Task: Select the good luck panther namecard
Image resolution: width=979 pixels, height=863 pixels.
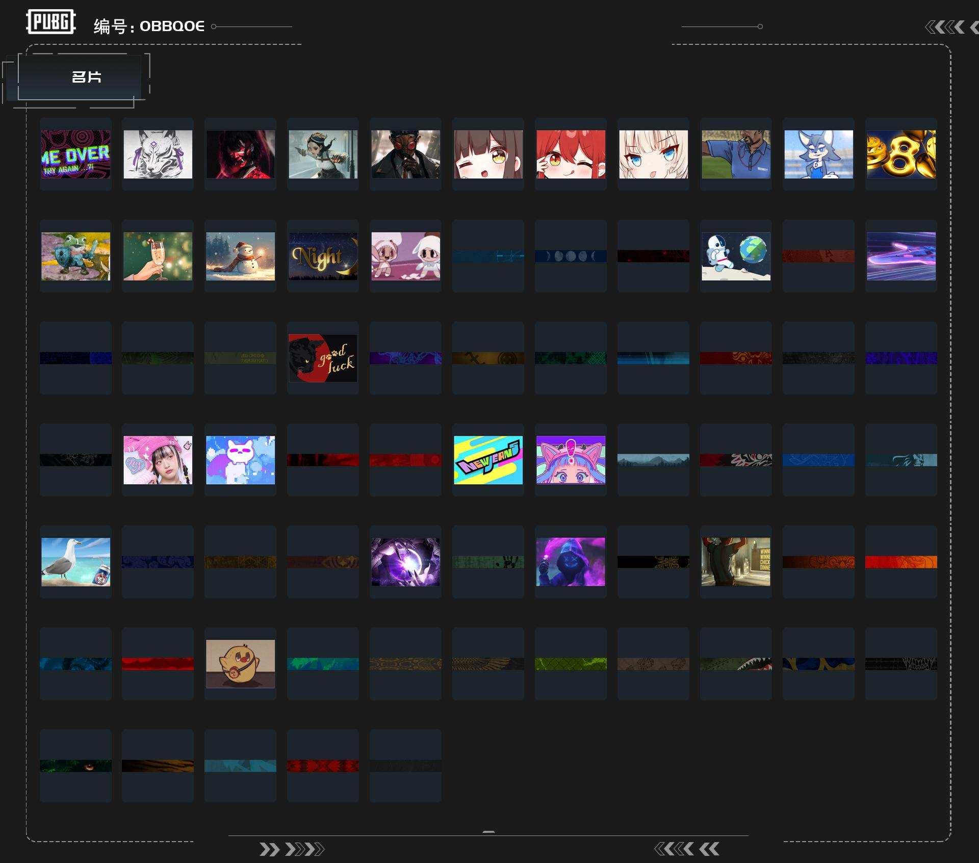Action: pos(323,358)
